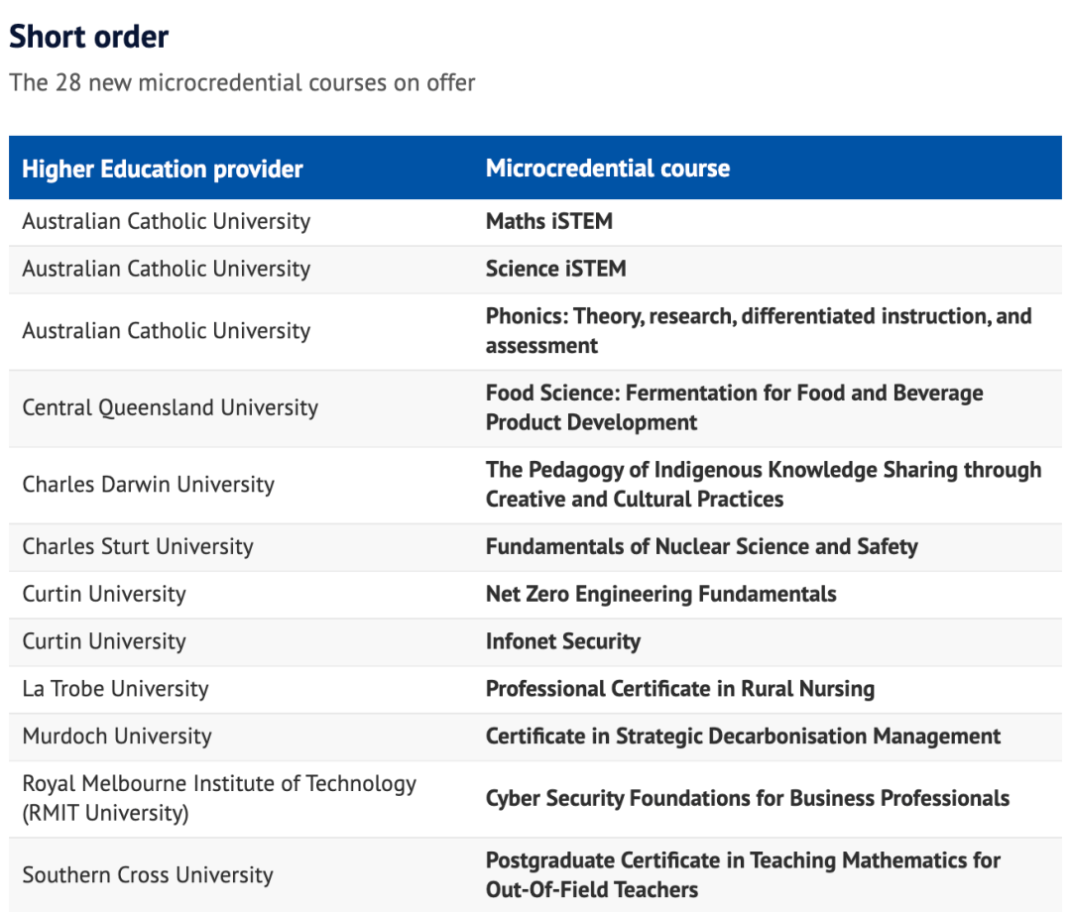The height and width of the screenshot is (912, 1071).
Task: Click the Southern Cross University provider cell
Action: 148,874
